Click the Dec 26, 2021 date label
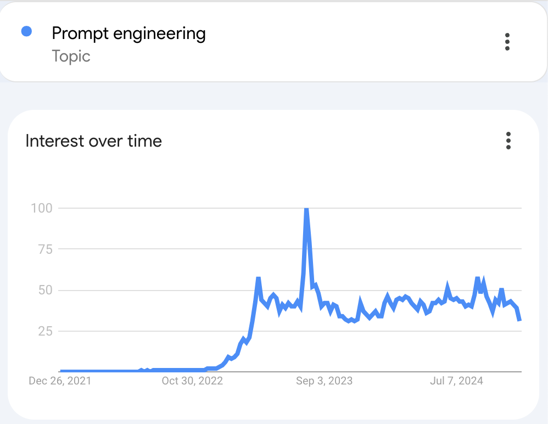This screenshot has height=424, width=548. click(x=60, y=381)
